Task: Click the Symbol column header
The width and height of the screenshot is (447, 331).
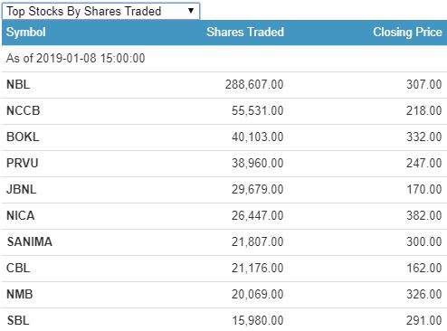Action: click(26, 32)
